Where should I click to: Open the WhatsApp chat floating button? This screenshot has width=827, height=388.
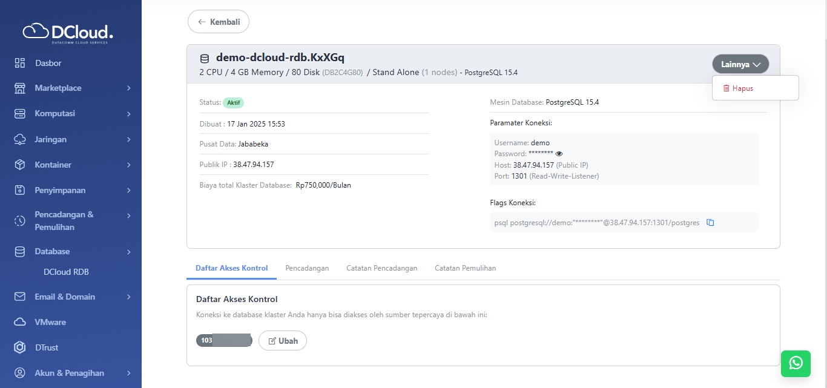tap(796, 363)
